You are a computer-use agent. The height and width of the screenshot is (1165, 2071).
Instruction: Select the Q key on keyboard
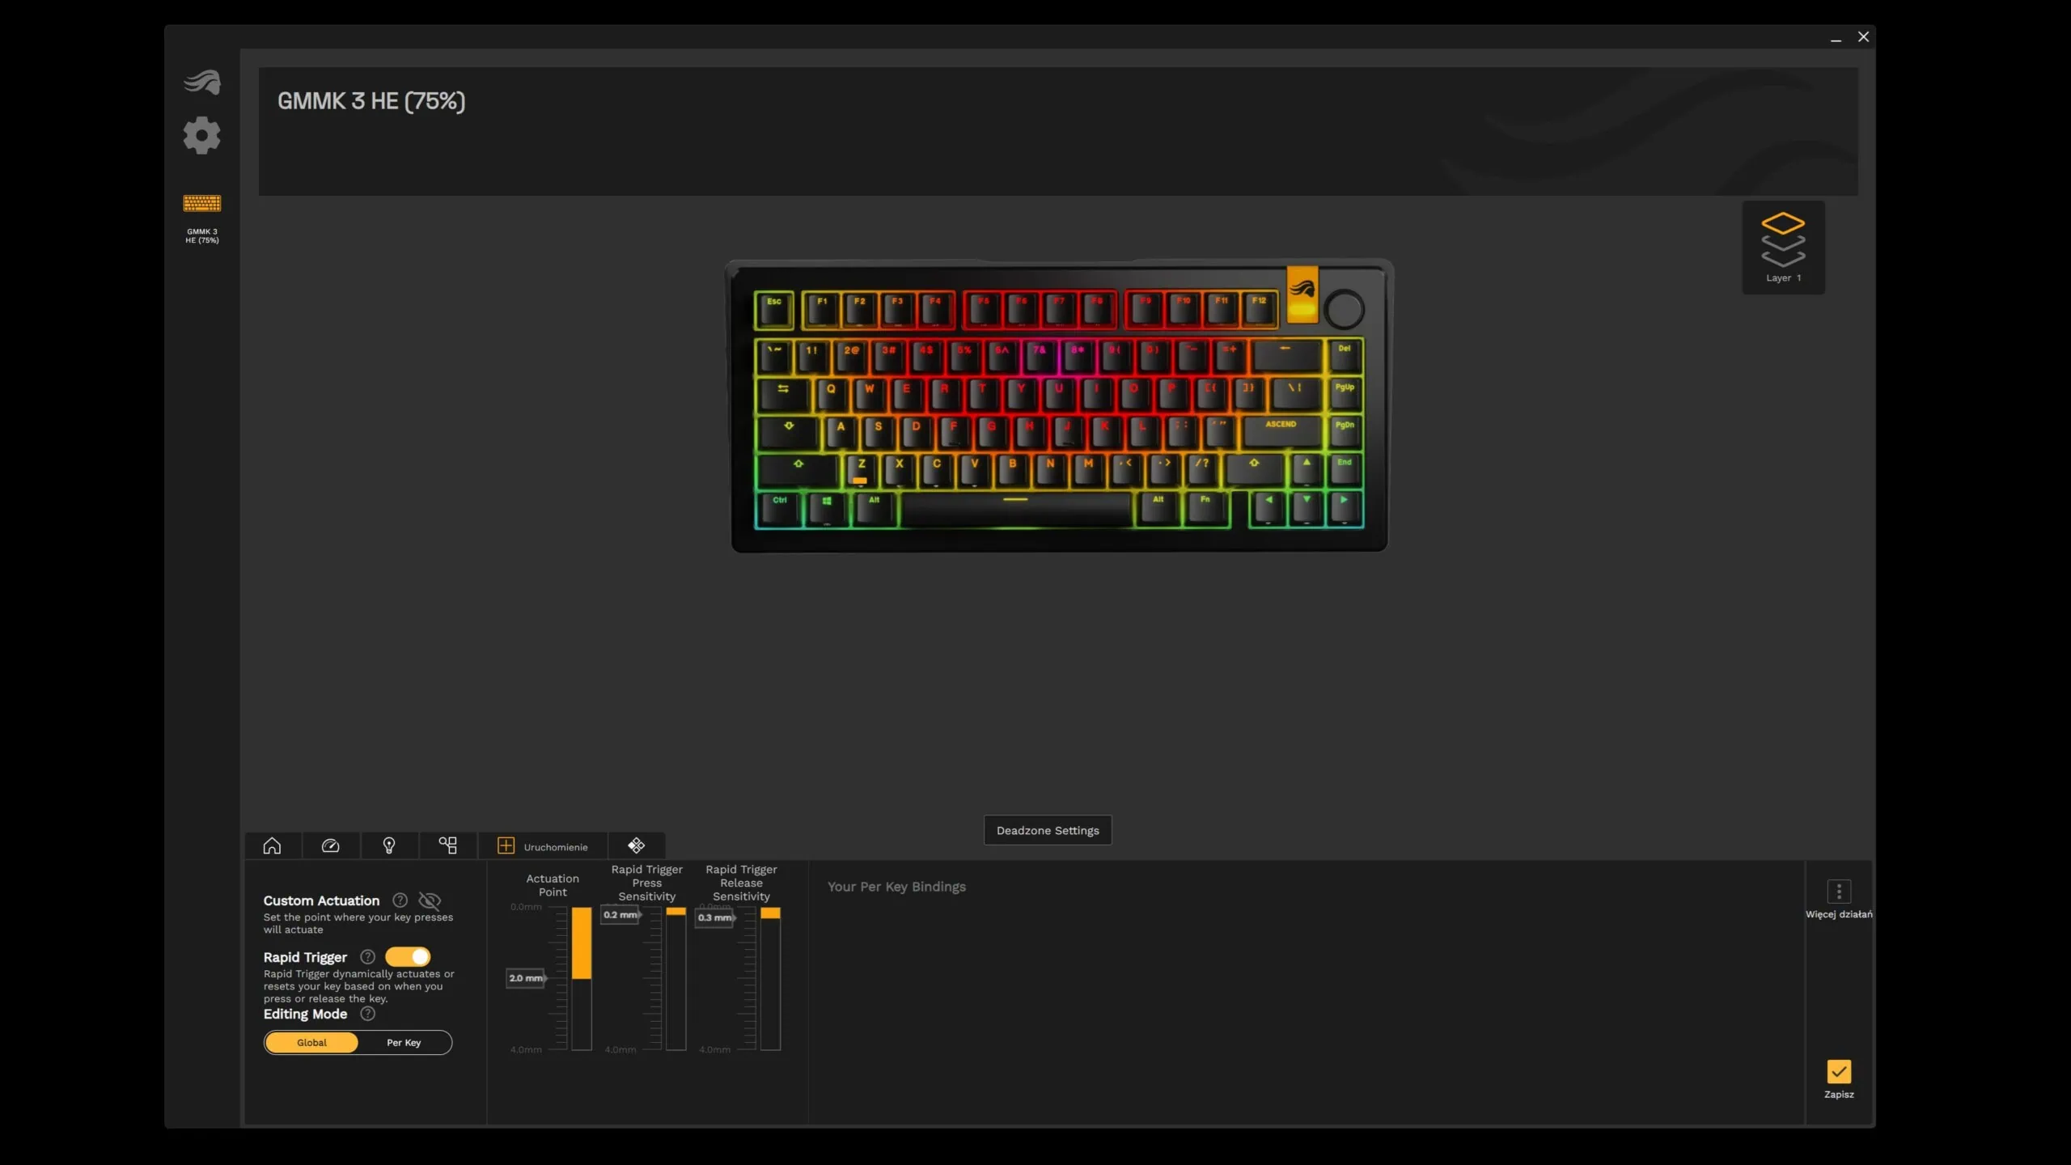831,394
